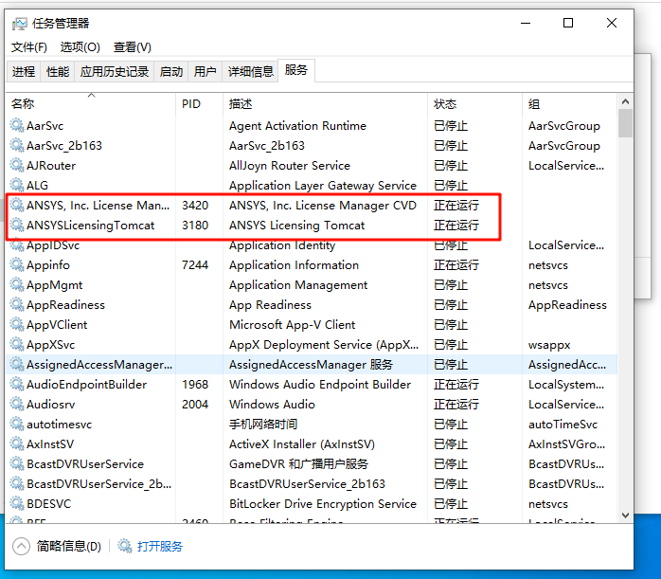Click PID 3420 cell

195,206
